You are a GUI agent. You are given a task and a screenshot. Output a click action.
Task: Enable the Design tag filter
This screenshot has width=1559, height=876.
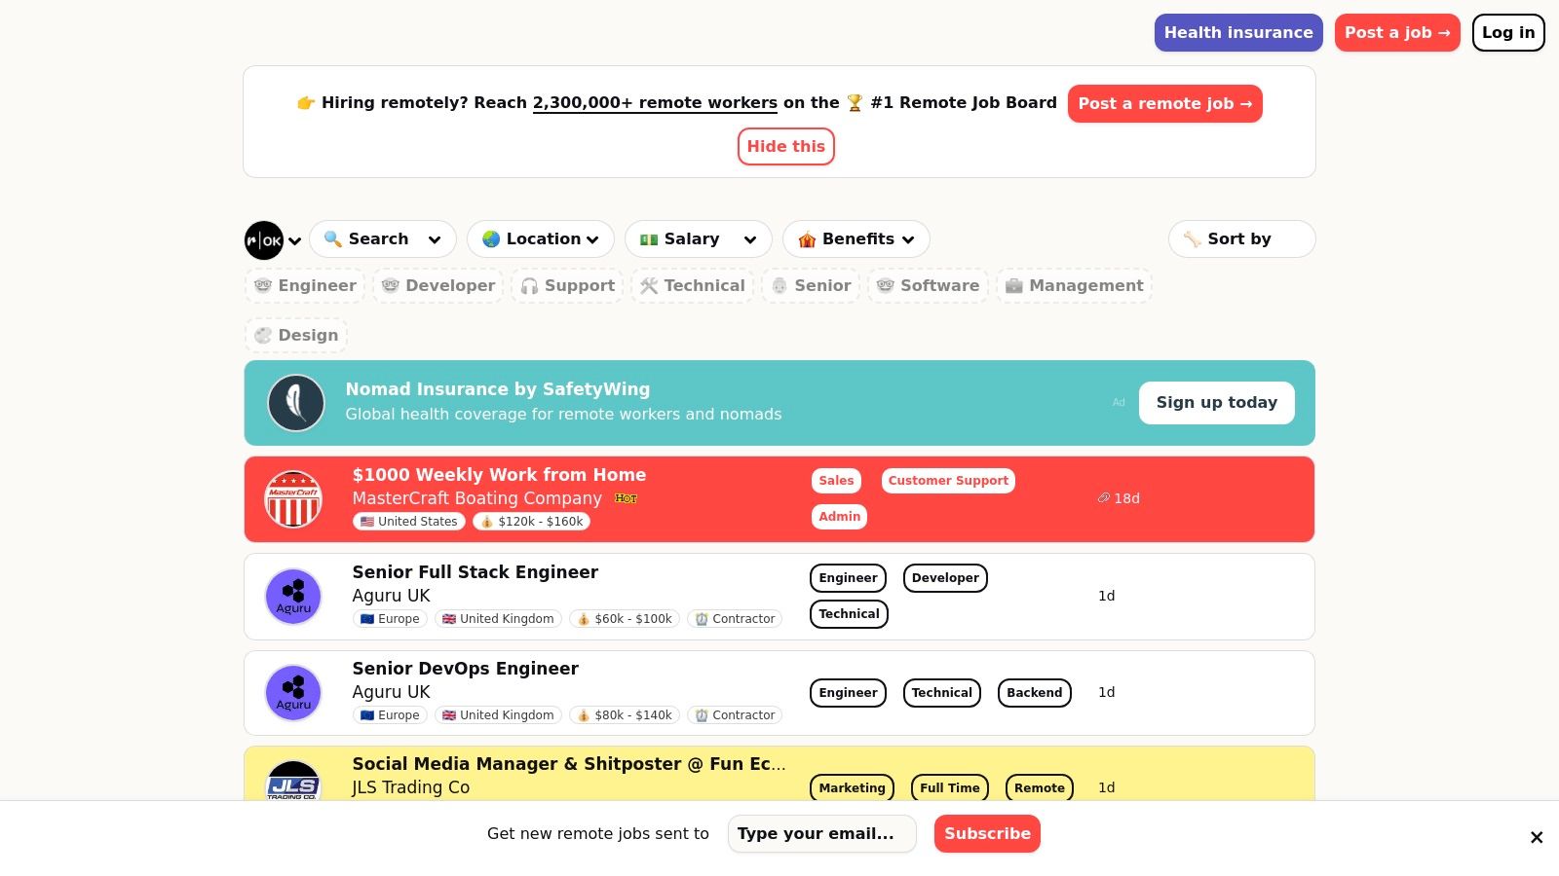coord(296,336)
